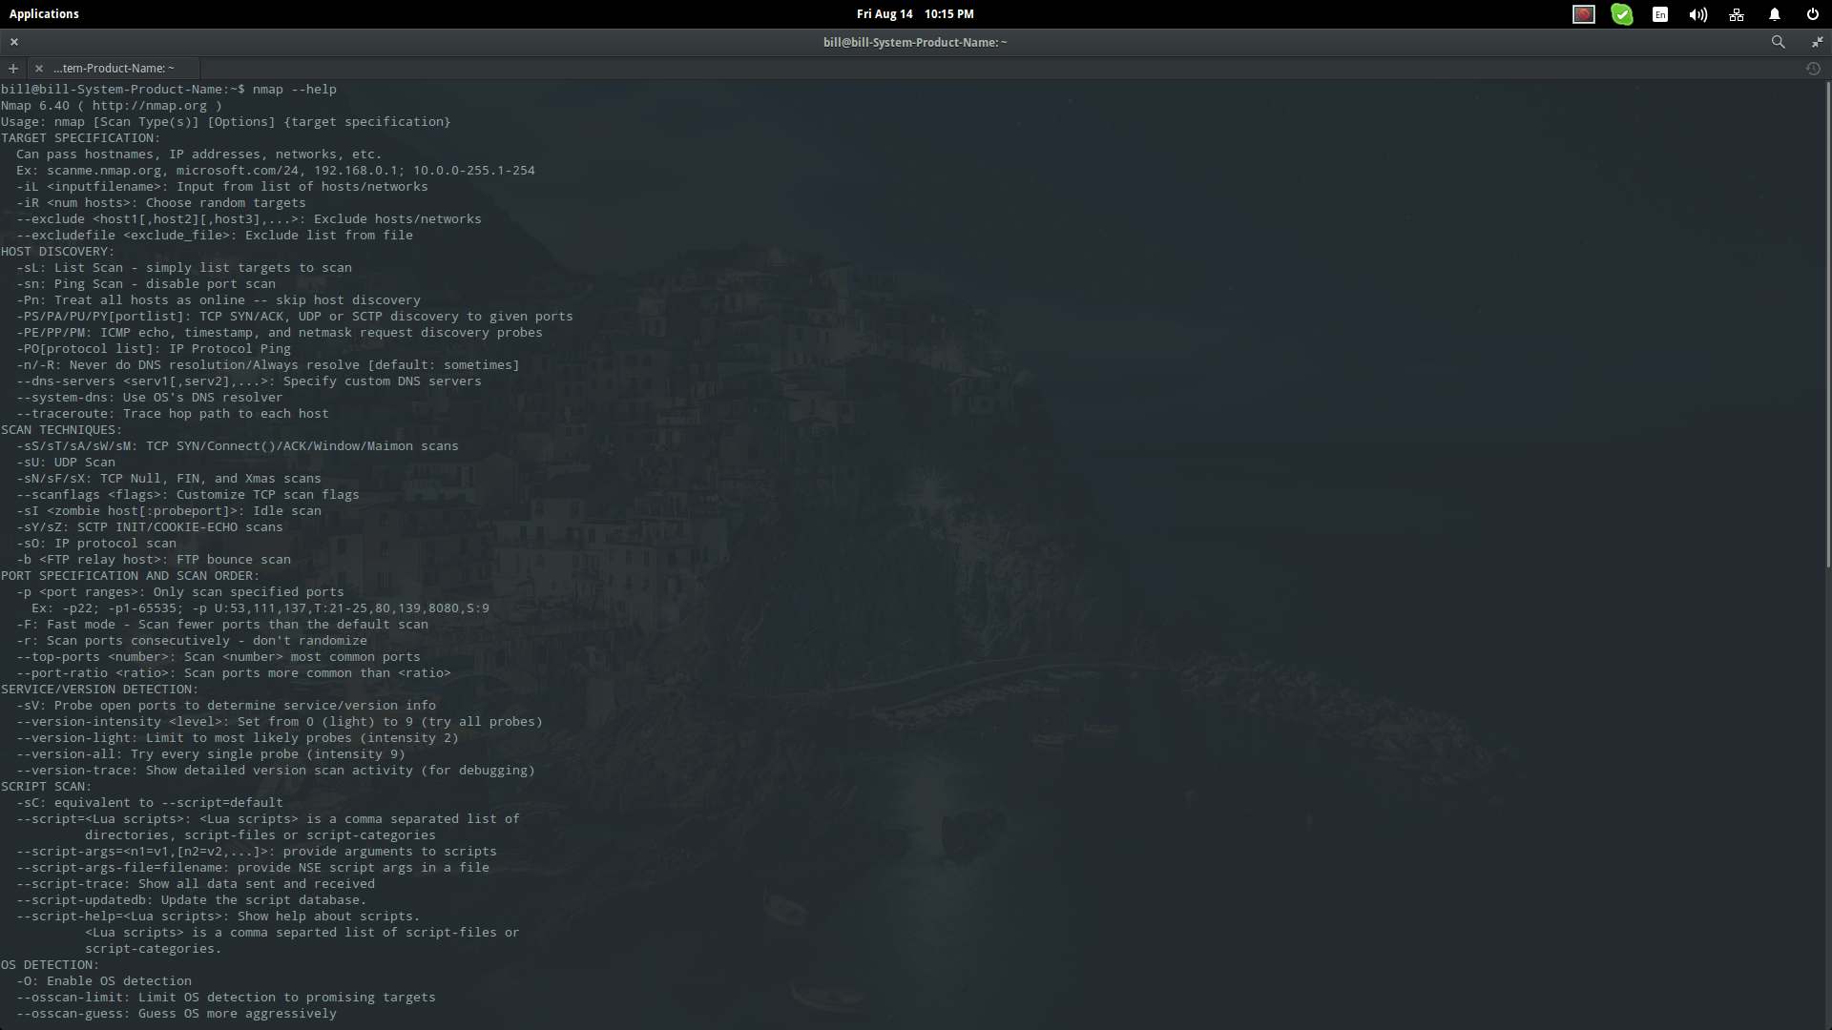Select the tem-Product-Name terminal tab

114,69
